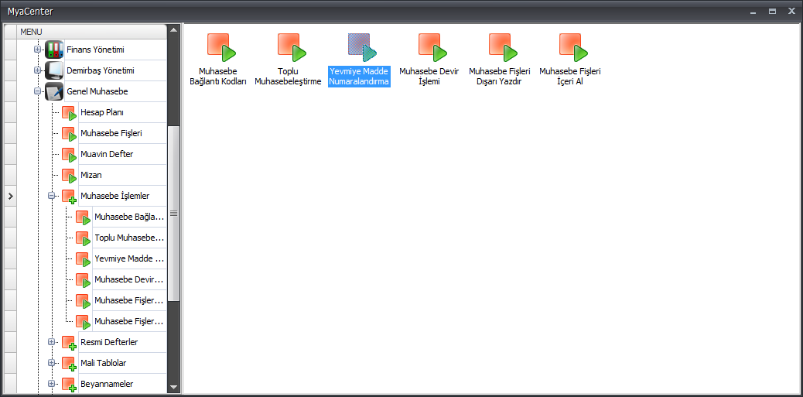
Task: Select Mizan in the sidebar tree
Action: click(x=91, y=176)
